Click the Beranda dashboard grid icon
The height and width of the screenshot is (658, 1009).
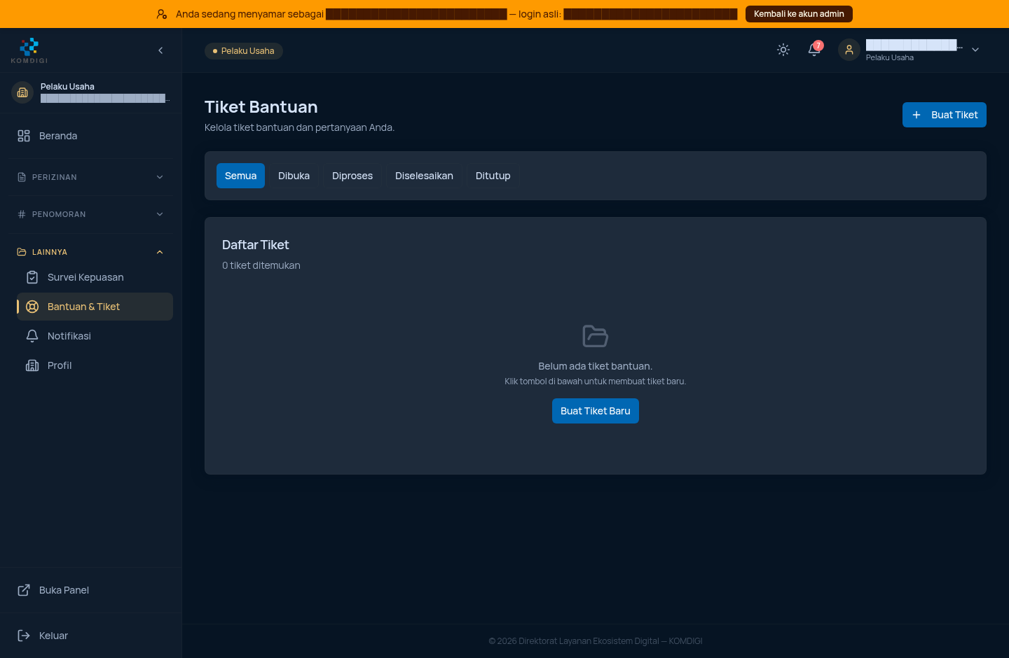[x=24, y=136]
